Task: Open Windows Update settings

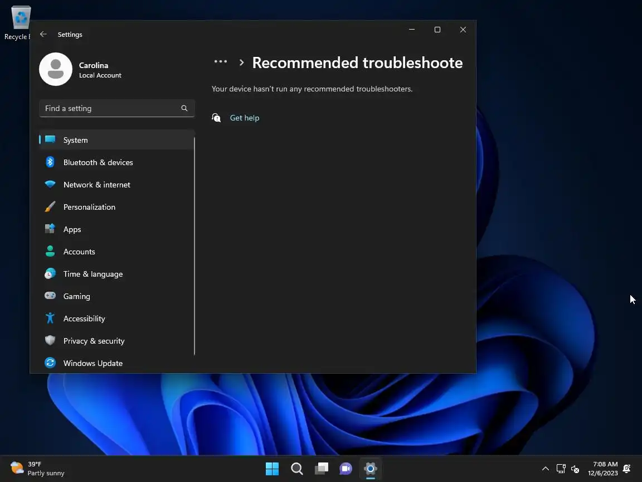Action: tap(116, 363)
